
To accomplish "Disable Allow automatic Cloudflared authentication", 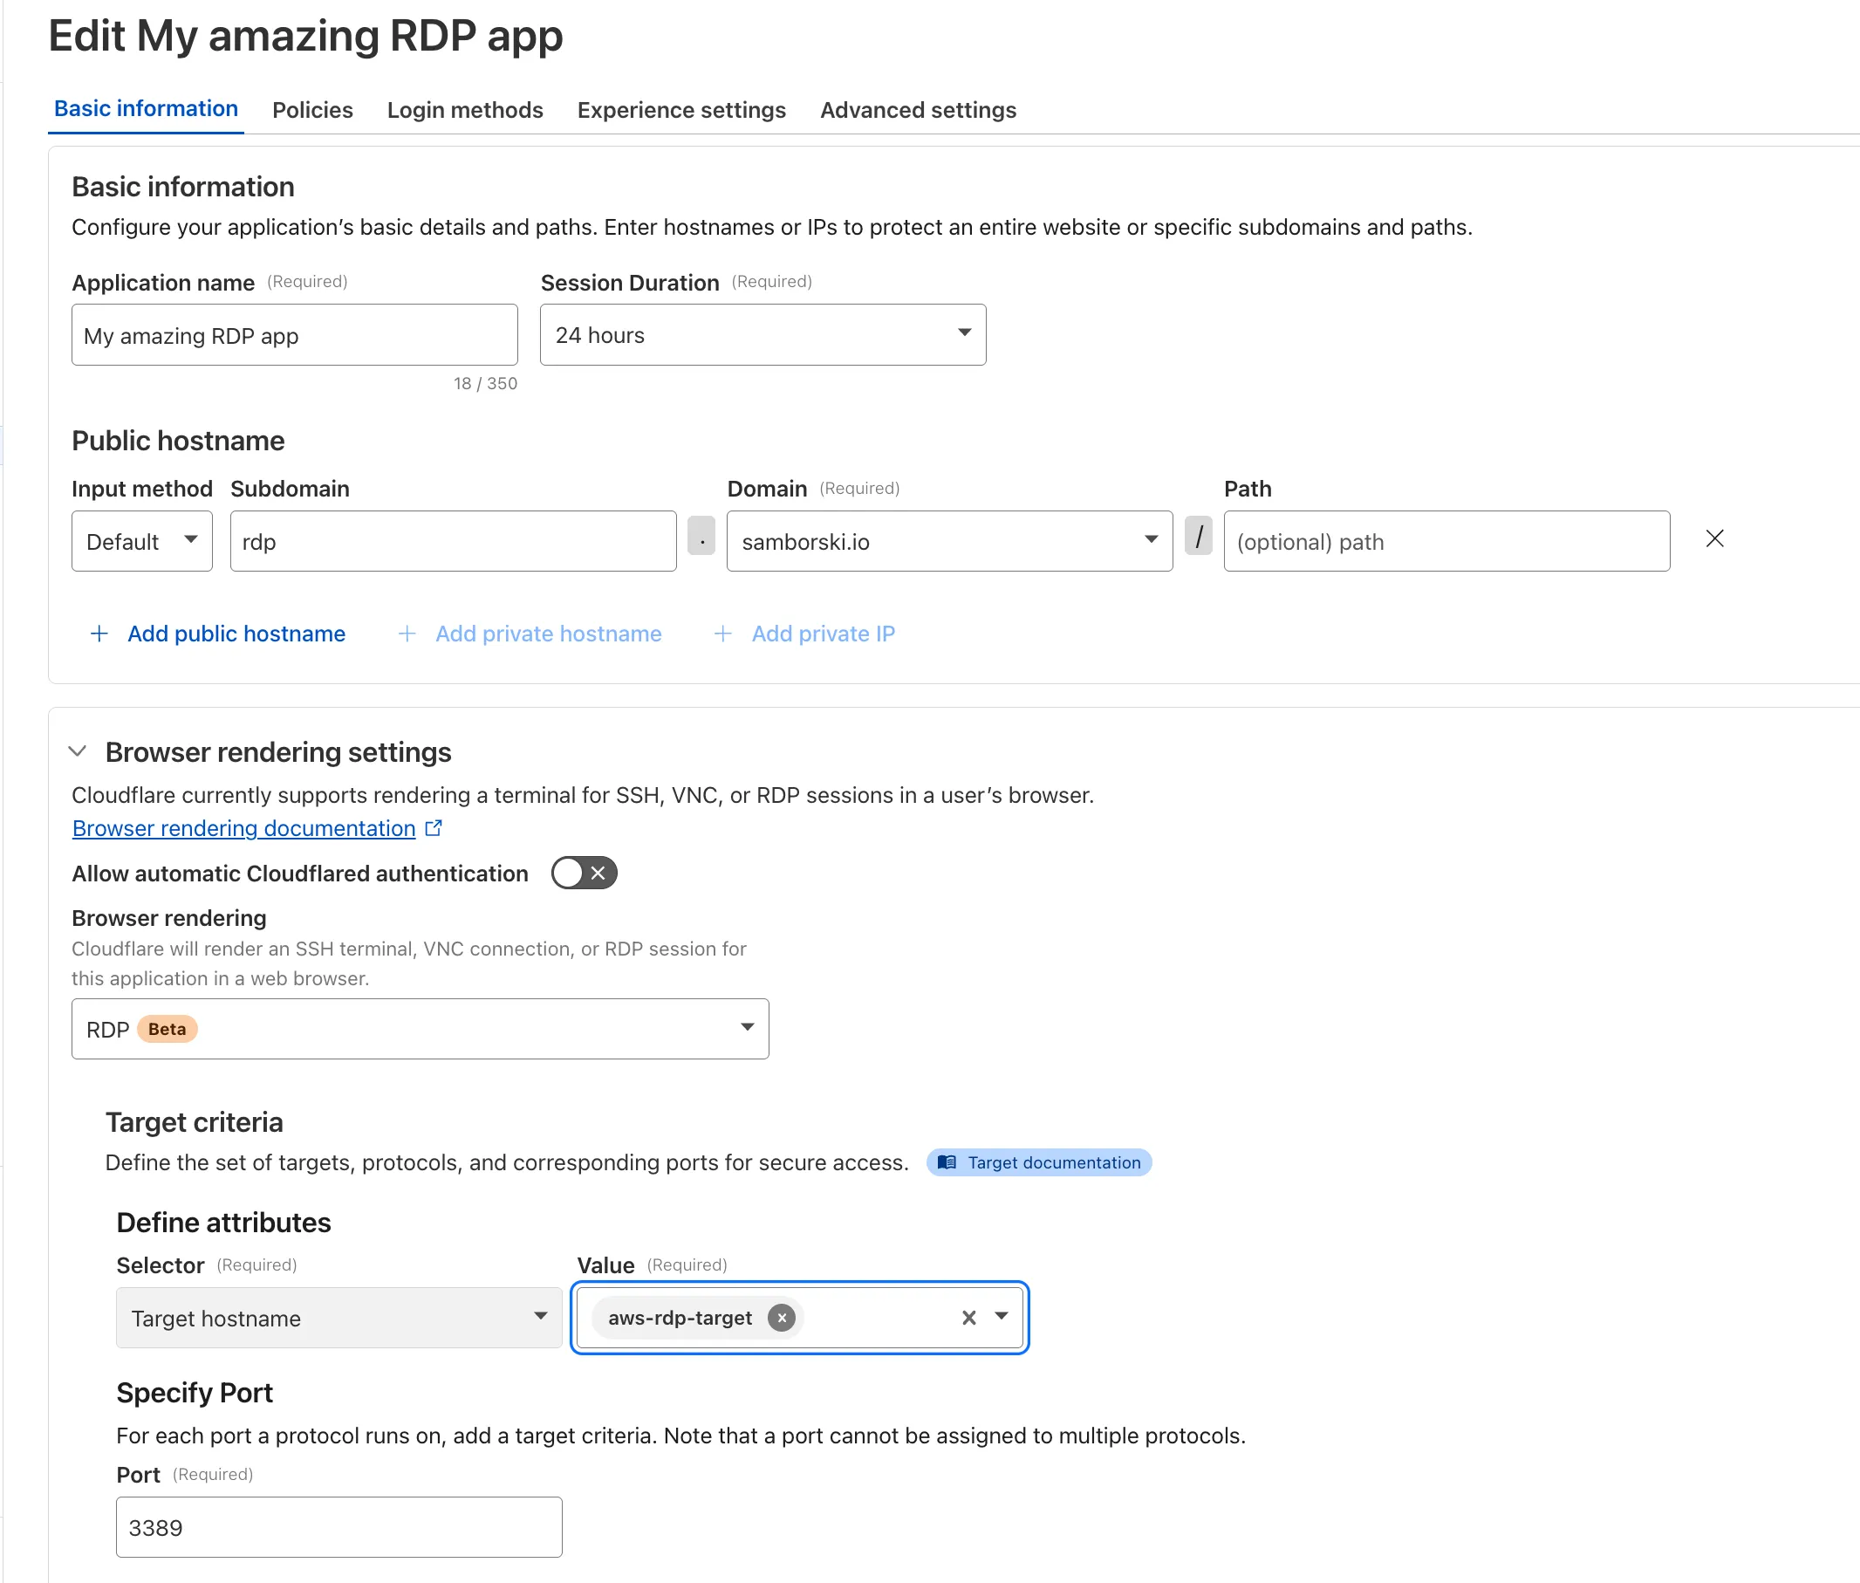I will pos(583,873).
